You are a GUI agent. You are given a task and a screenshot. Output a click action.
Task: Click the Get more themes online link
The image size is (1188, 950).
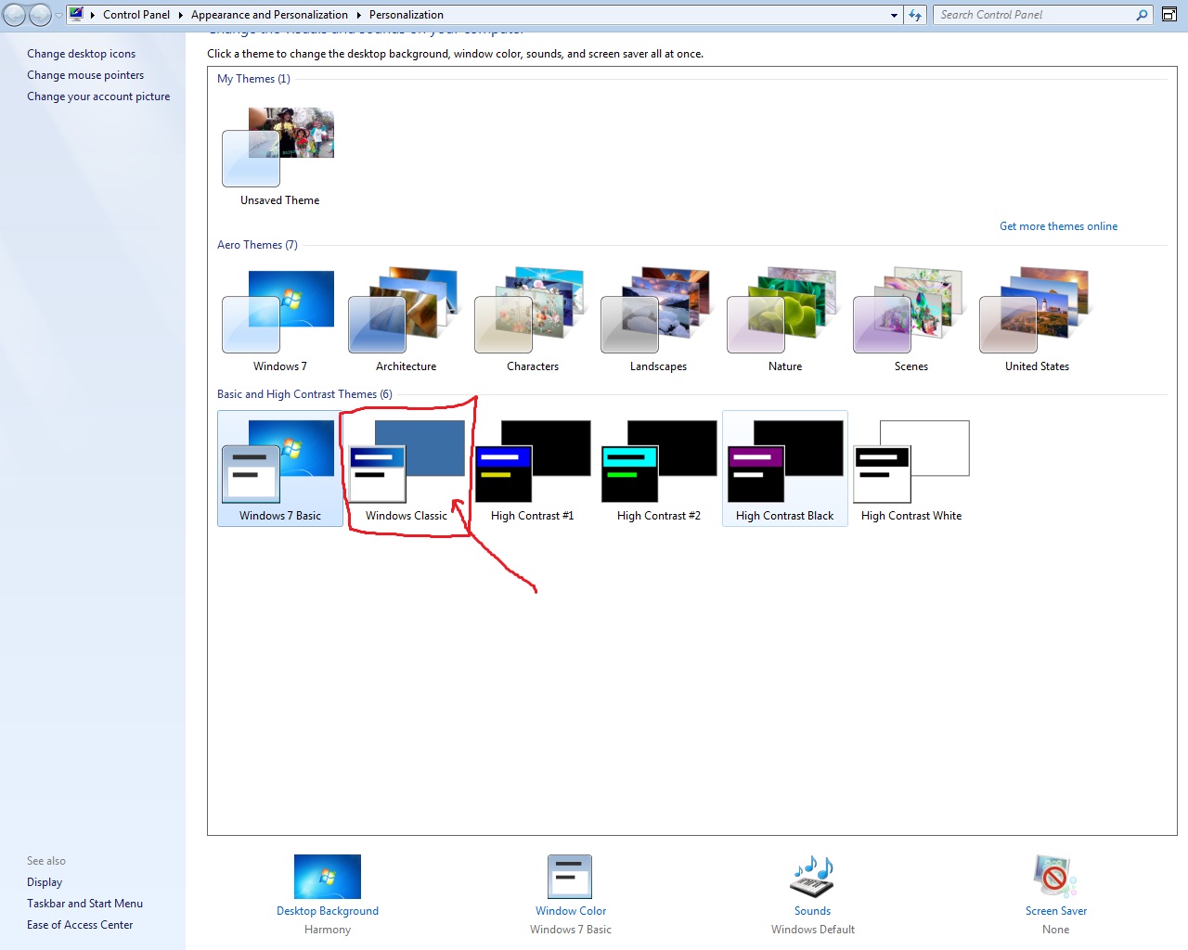point(1058,225)
